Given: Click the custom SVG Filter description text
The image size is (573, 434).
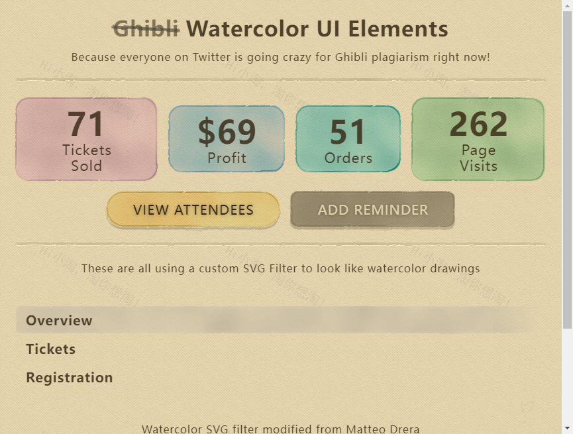Looking at the screenshot, I should point(280,268).
